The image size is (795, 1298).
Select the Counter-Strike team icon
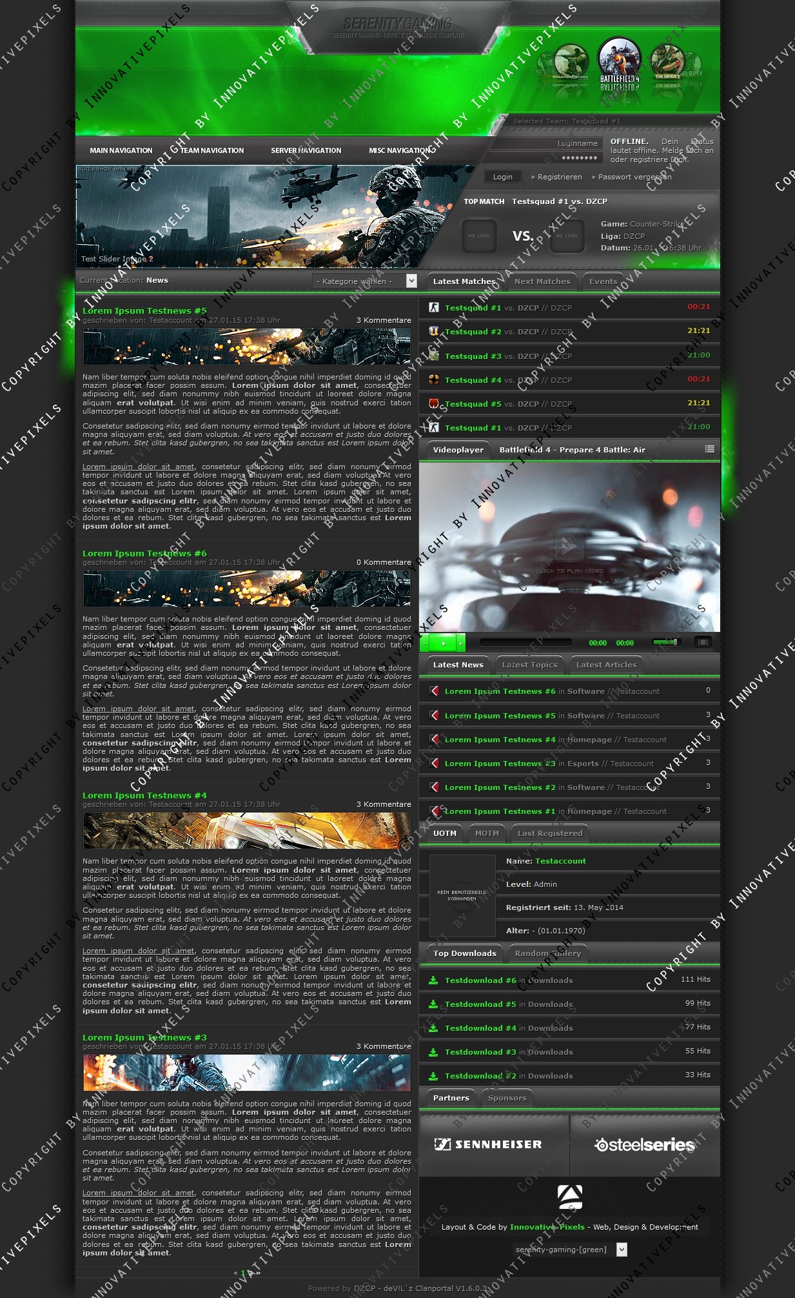(x=571, y=62)
